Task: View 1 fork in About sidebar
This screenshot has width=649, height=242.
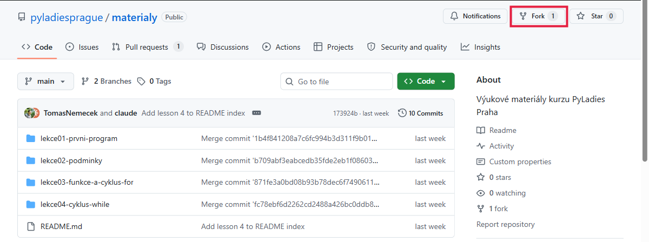Action: 492,209
